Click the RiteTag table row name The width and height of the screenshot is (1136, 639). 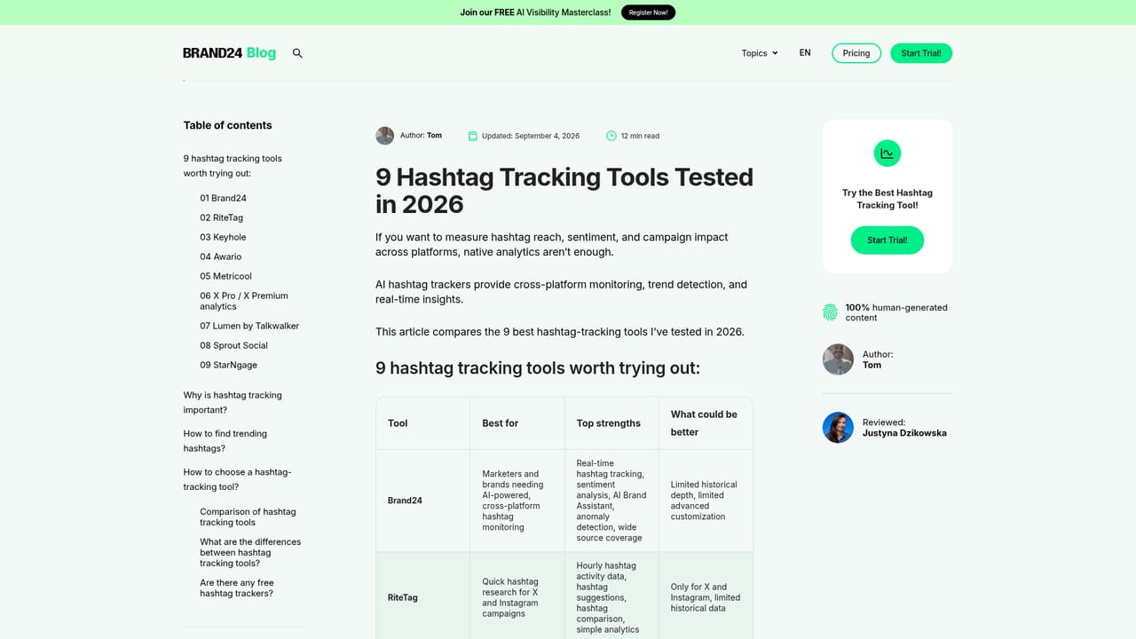pyautogui.click(x=403, y=597)
